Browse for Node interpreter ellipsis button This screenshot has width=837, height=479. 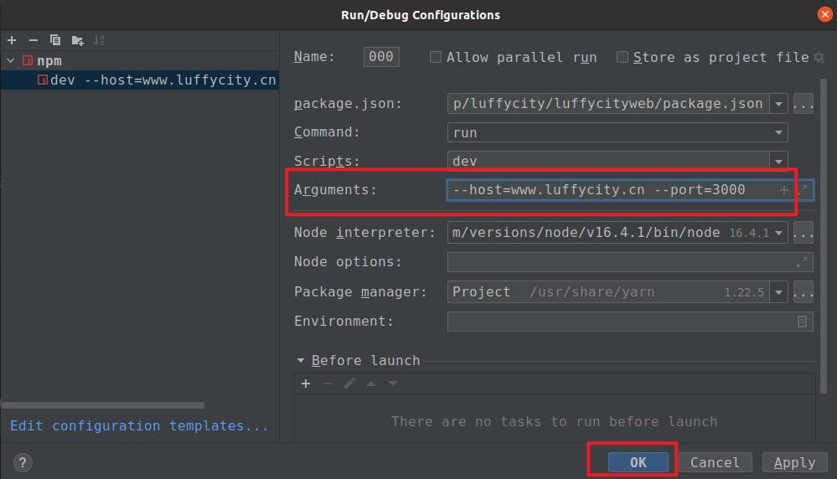(803, 233)
